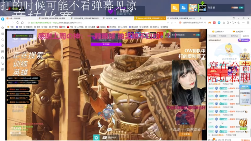The width and height of the screenshot is (251, 141).
Task: Select the 钻粉(0) tab
Action: [246, 36]
